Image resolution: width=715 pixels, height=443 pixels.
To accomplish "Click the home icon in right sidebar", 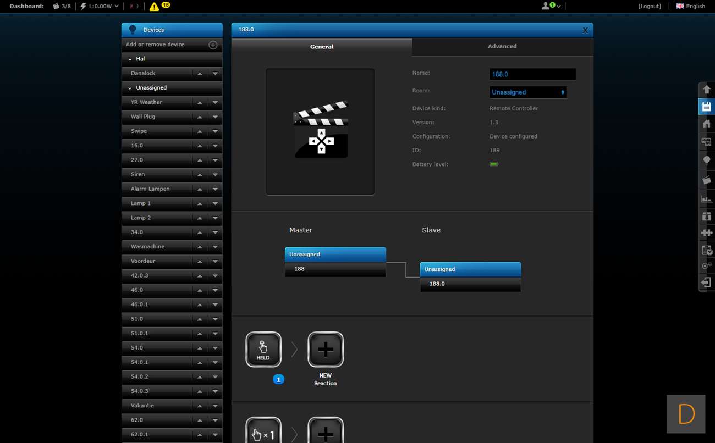I will point(707,124).
